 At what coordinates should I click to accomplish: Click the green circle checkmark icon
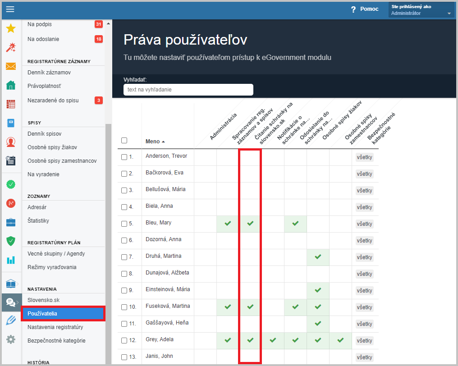(x=11, y=184)
